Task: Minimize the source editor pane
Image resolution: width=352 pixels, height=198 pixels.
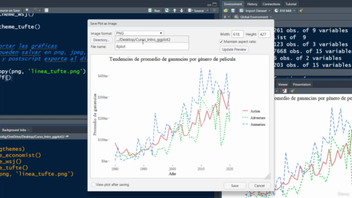Action: coord(209,4)
